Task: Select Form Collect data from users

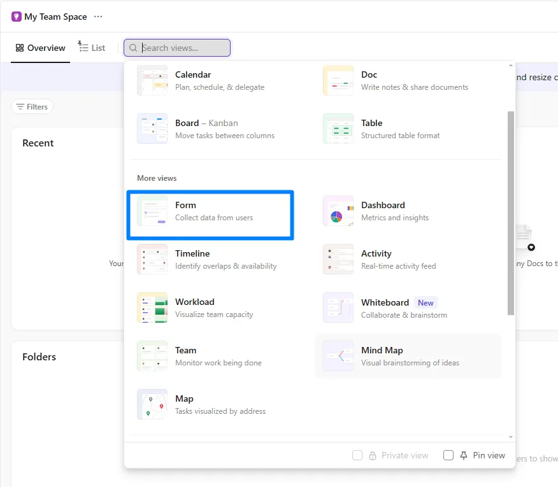Action: click(x=210, y=215)
